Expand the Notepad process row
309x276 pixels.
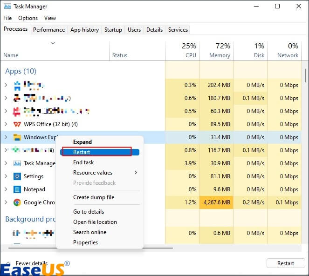coord(6,189)
